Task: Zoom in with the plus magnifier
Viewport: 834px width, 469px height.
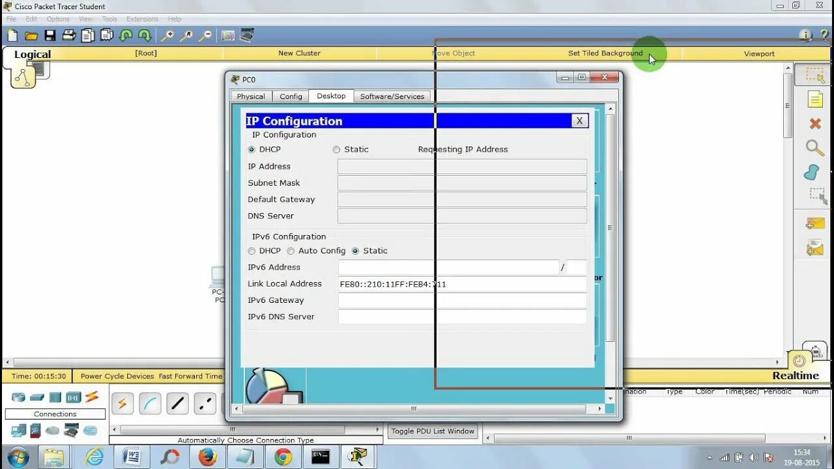Action: tap(167, 36)
